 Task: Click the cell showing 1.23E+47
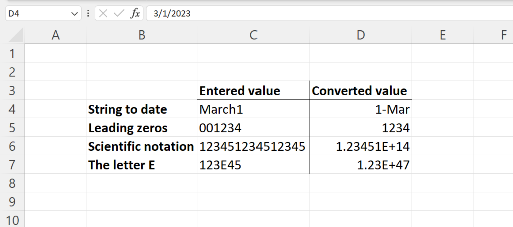361,165
